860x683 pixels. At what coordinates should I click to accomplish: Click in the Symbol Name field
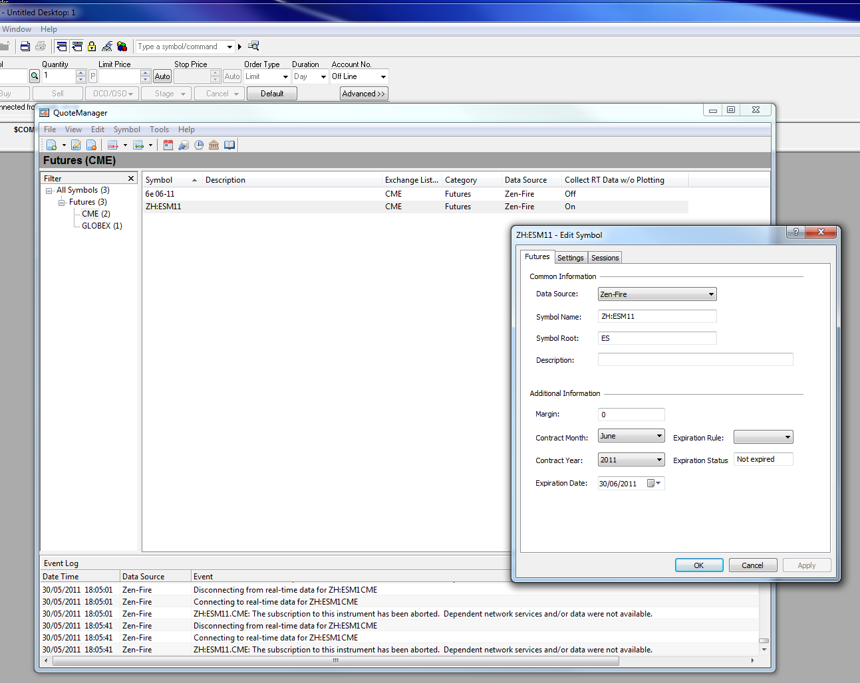click(657, 316)
